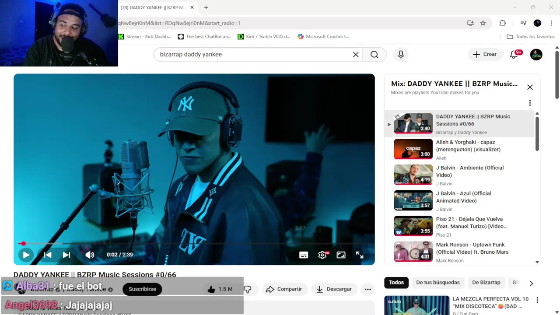Skip to next video in player
560x315 pixels.
coord(66,255)
